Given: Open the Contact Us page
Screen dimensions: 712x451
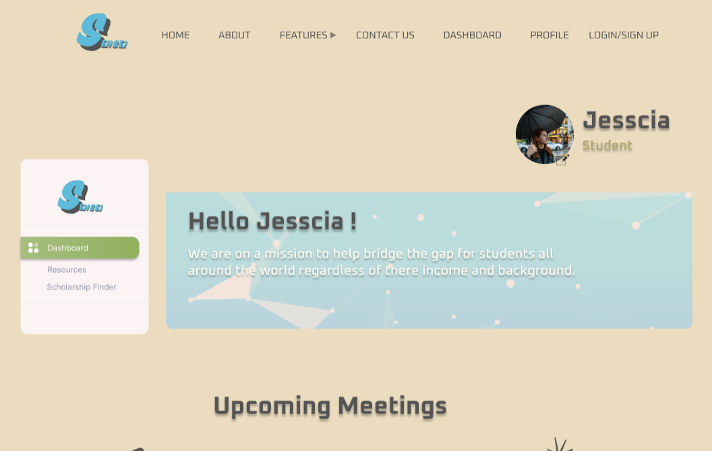Looking at the screenshot, I should pyautogui.click(x=385, y=36).
